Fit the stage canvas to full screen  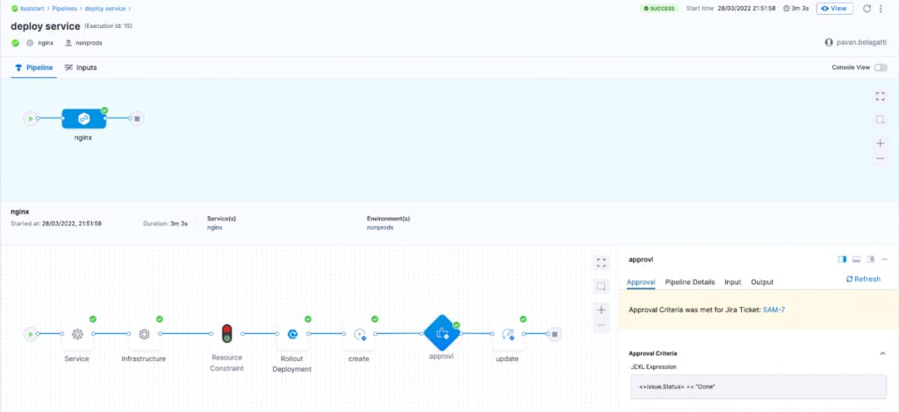[x=880, y=96]
